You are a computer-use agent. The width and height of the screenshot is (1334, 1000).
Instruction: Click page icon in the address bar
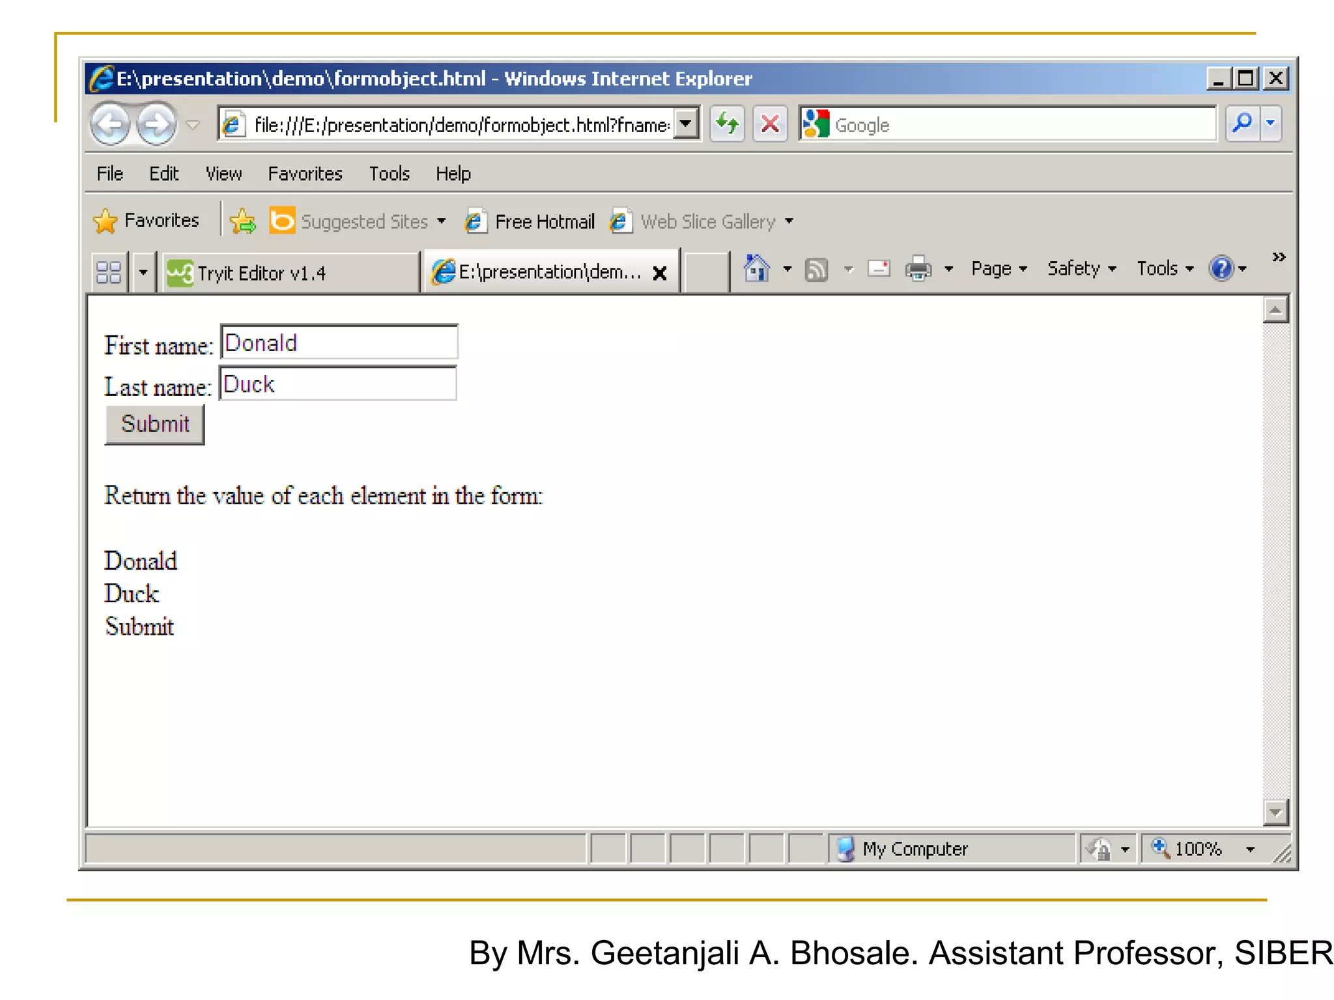click(x=233, y=124)
